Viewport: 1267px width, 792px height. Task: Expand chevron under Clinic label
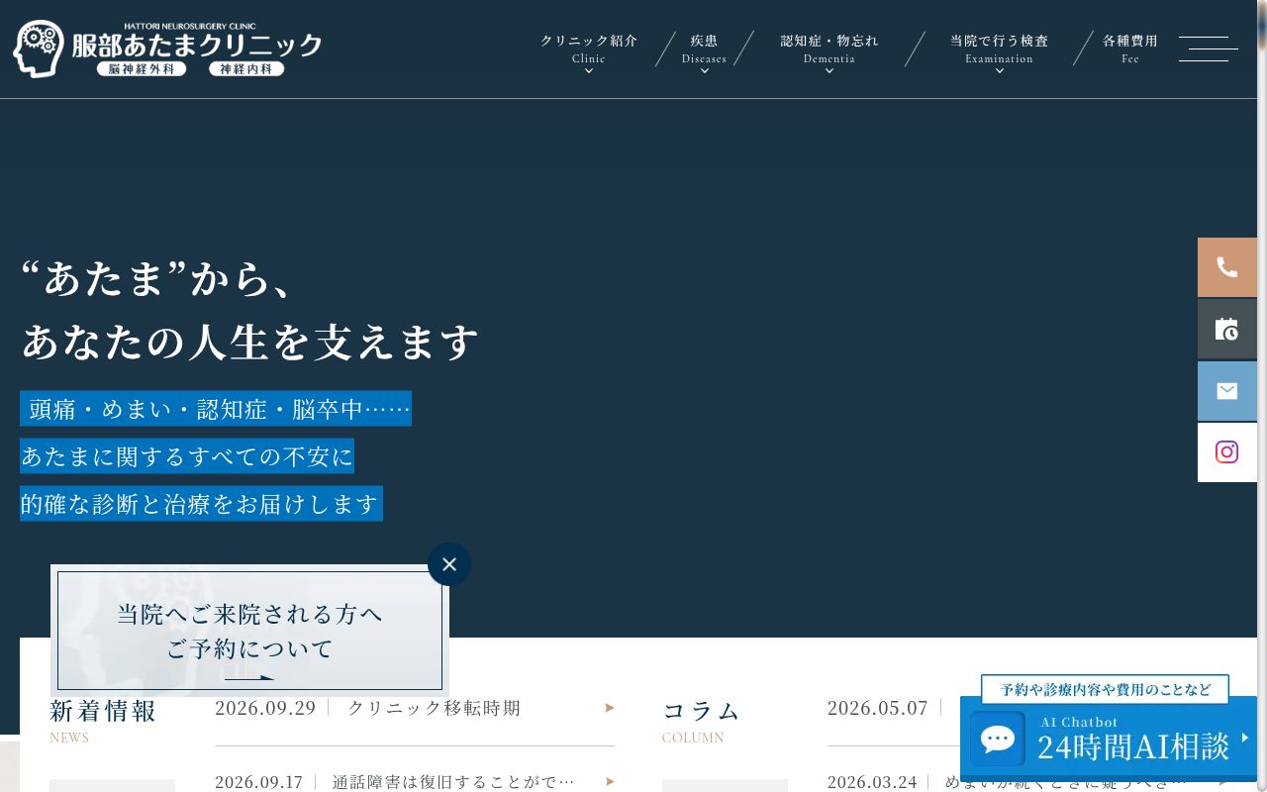point(589,71)
